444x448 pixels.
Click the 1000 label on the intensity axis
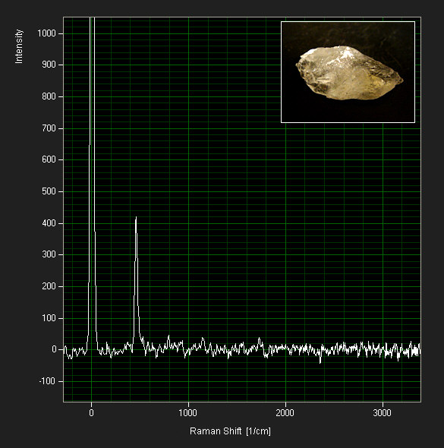(x=46, y=33)
